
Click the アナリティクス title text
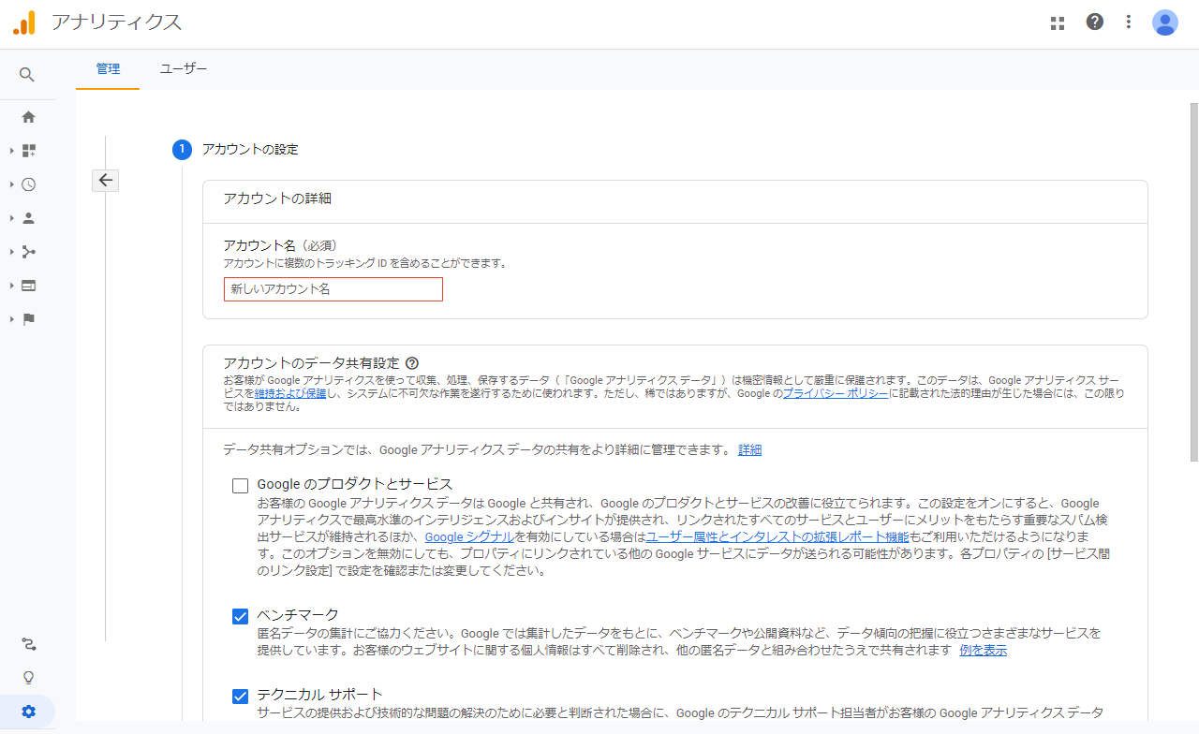(116, 22)
